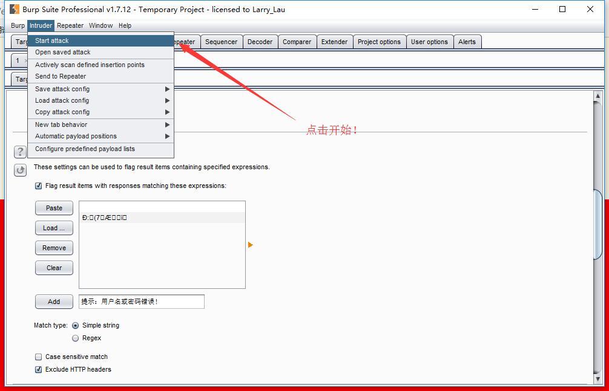Click the Remove button
The width and height of the screenshot is (609, 391).
pos(54,248)
